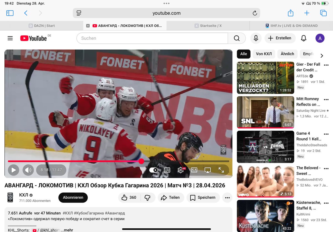This screenshot has width=333, height=232.
Task: Enable subtitles with the captions icon
Action: [167, 170]
